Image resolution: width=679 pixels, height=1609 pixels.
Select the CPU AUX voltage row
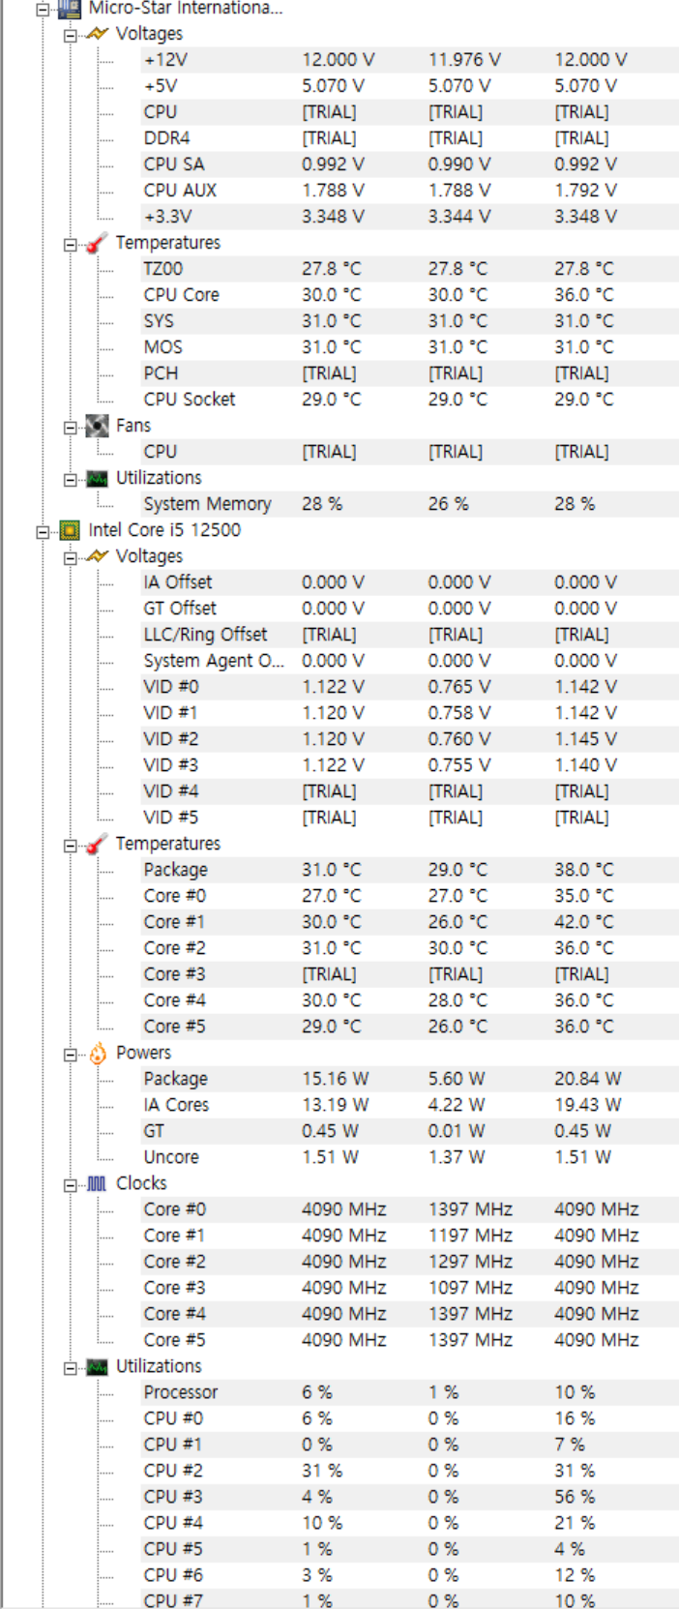click(410, 191)
